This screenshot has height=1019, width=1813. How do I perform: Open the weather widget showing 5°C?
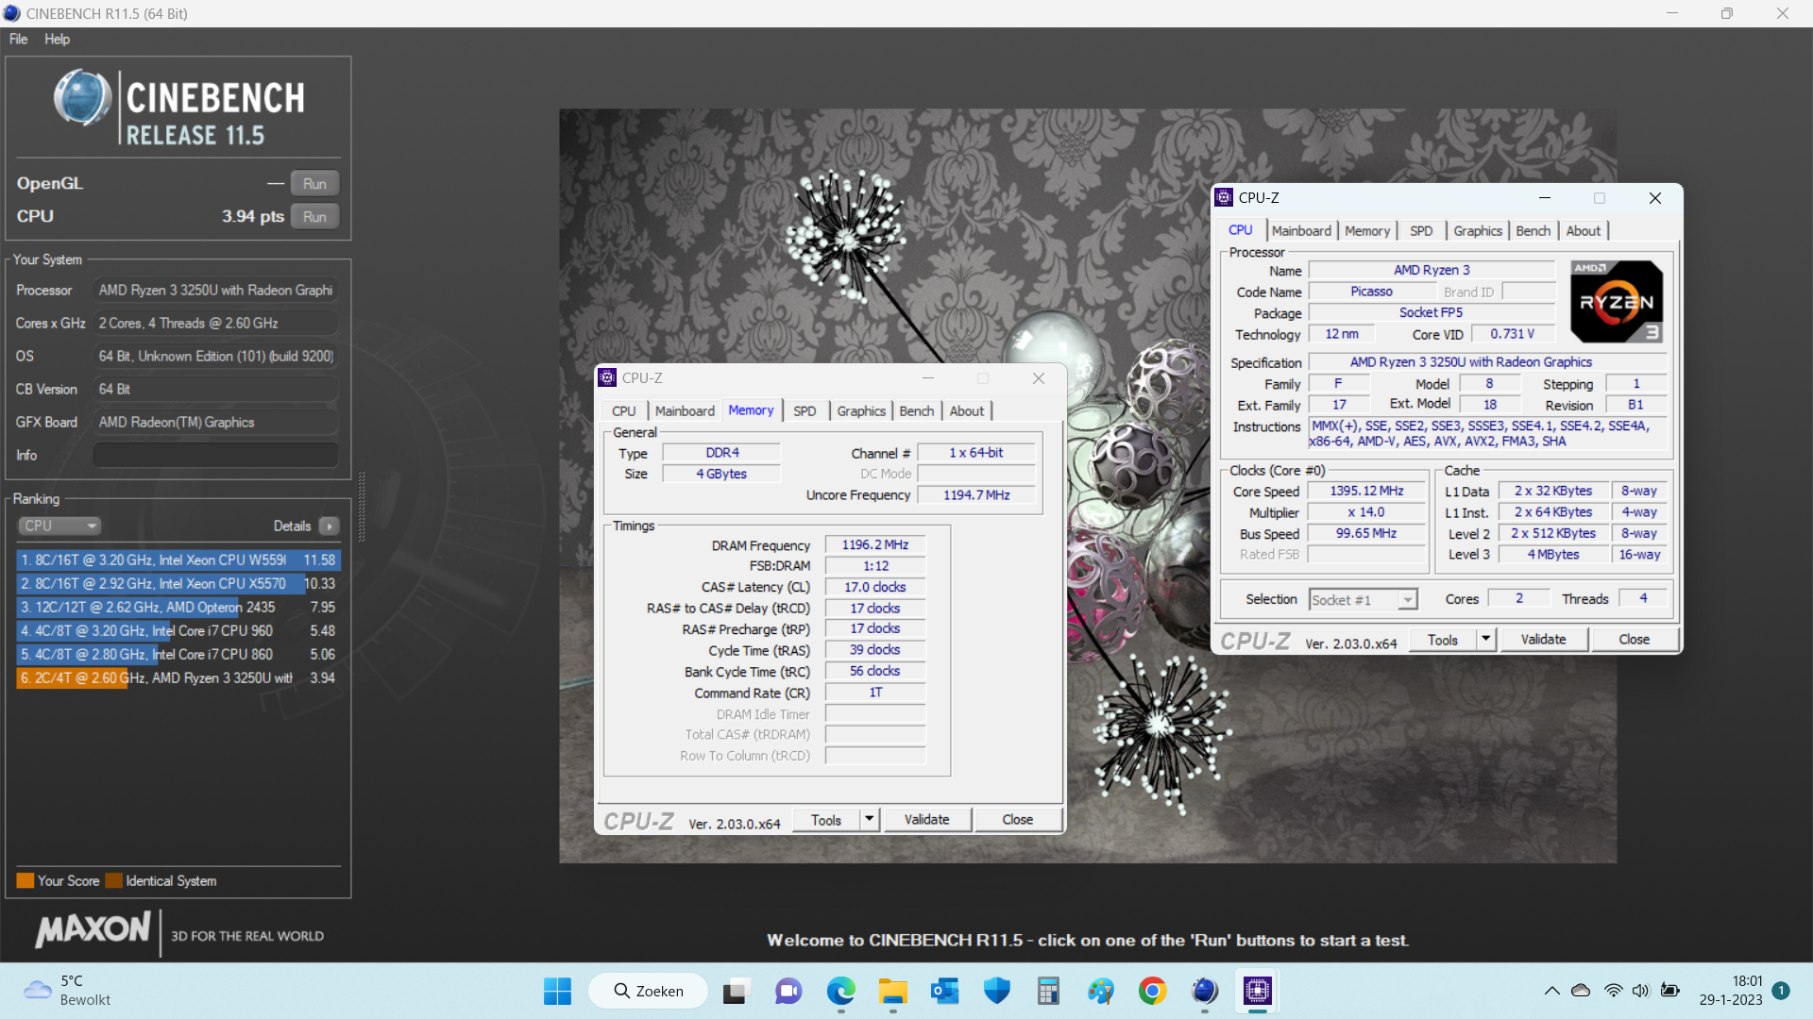coord(66,991)
